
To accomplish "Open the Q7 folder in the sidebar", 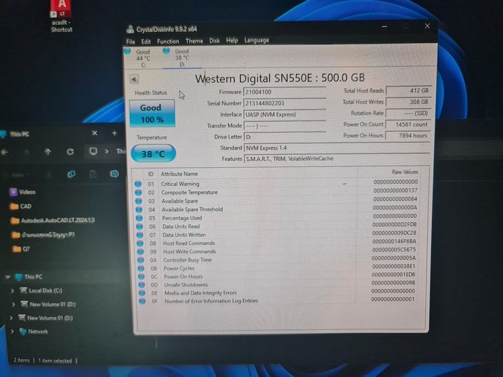I will [22, 249].
